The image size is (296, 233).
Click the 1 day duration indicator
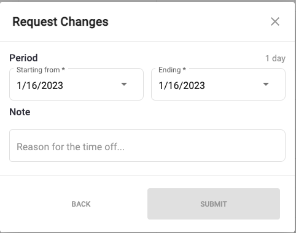(275, 58)
